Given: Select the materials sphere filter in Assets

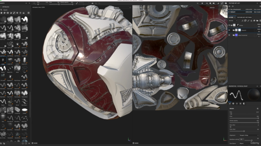Looking at the screenshot, I should tap(1, 13).
